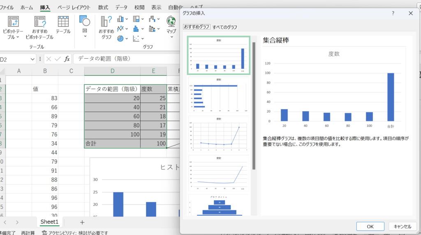Insert statistic histogram chart icon
This screenshot has height=235, width=421.
point(136,29)
